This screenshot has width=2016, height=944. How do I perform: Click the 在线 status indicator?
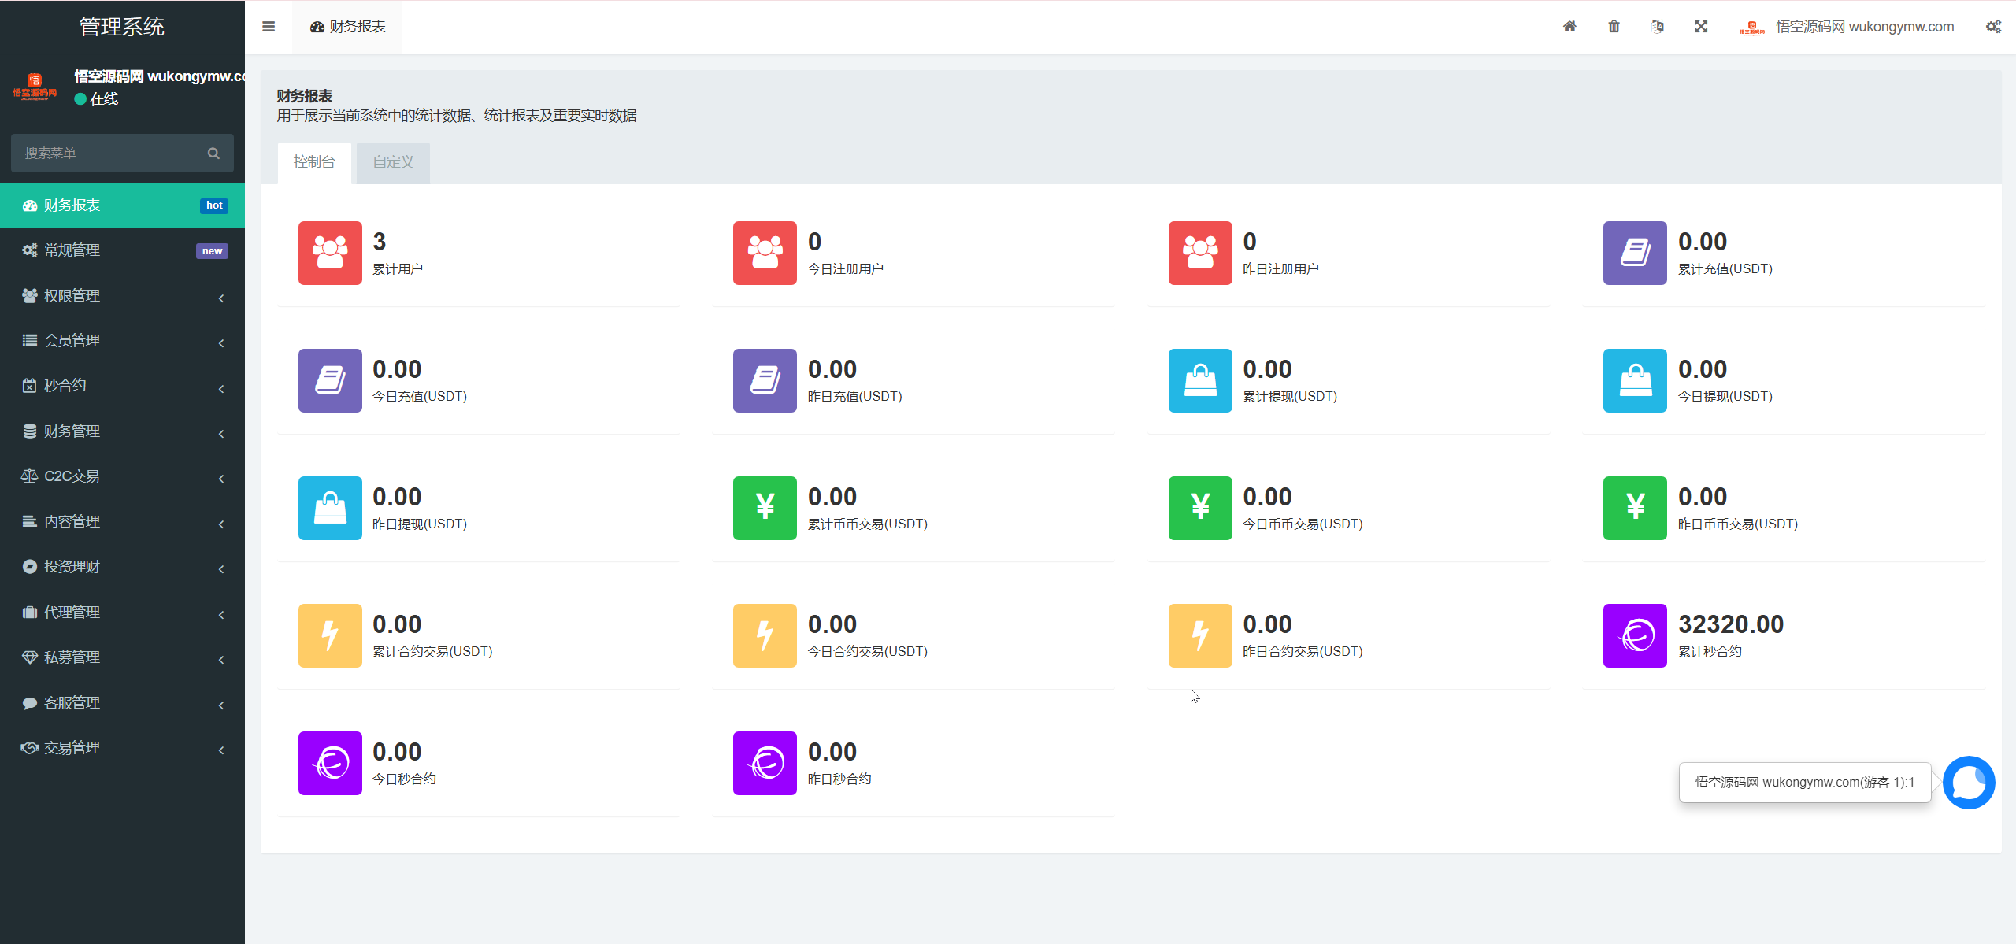96,98
